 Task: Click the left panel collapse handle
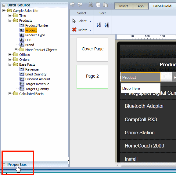coord(69,160)
